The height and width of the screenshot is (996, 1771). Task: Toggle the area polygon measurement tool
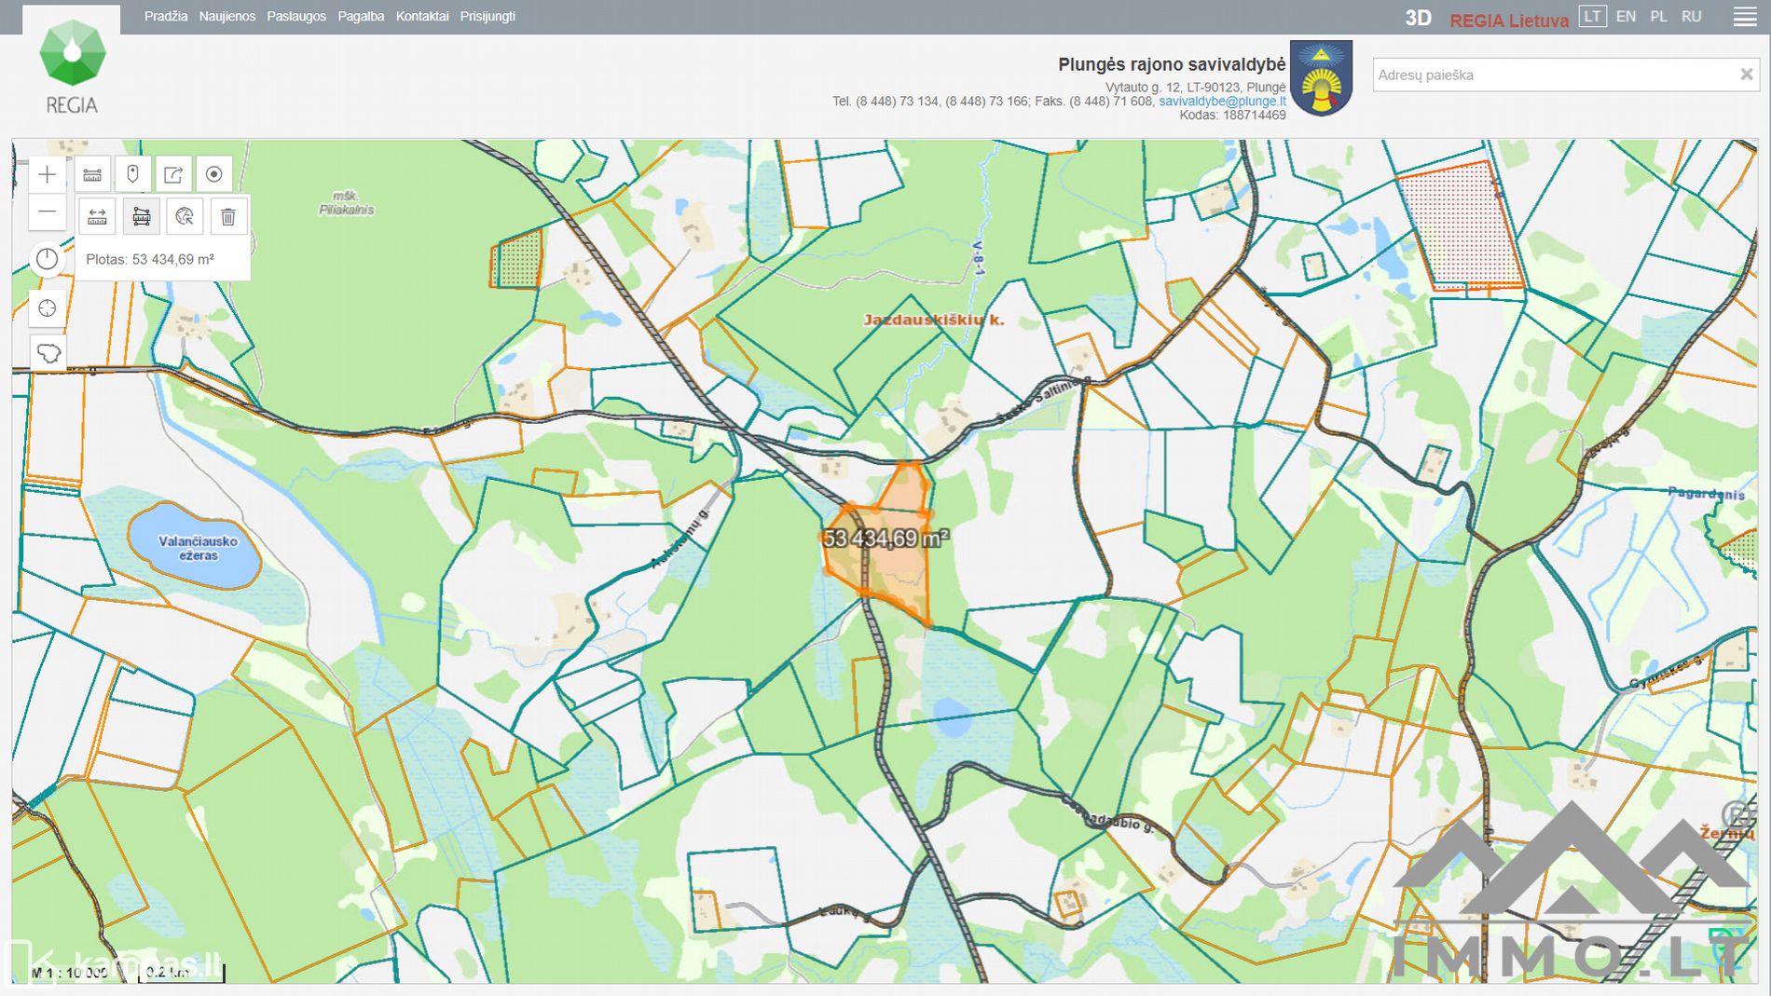click(142, 217)
